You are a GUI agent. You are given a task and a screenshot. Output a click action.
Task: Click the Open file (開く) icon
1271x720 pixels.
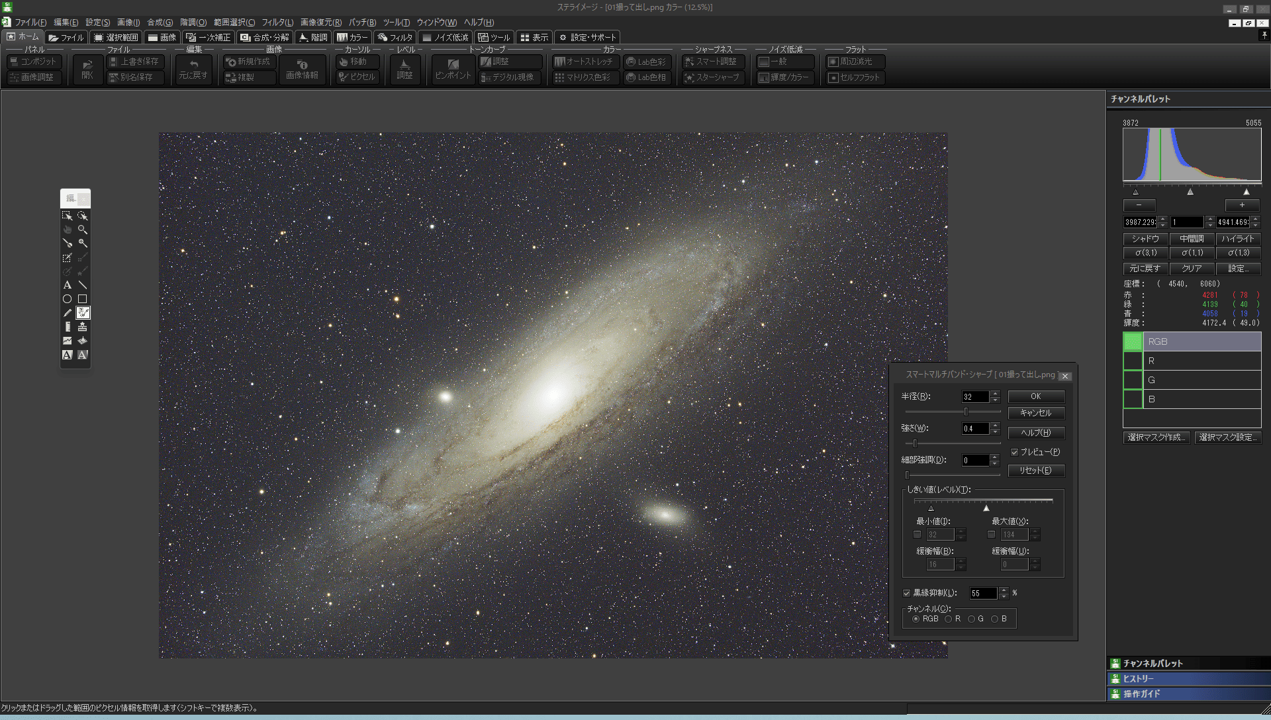(x=87, y=68)
